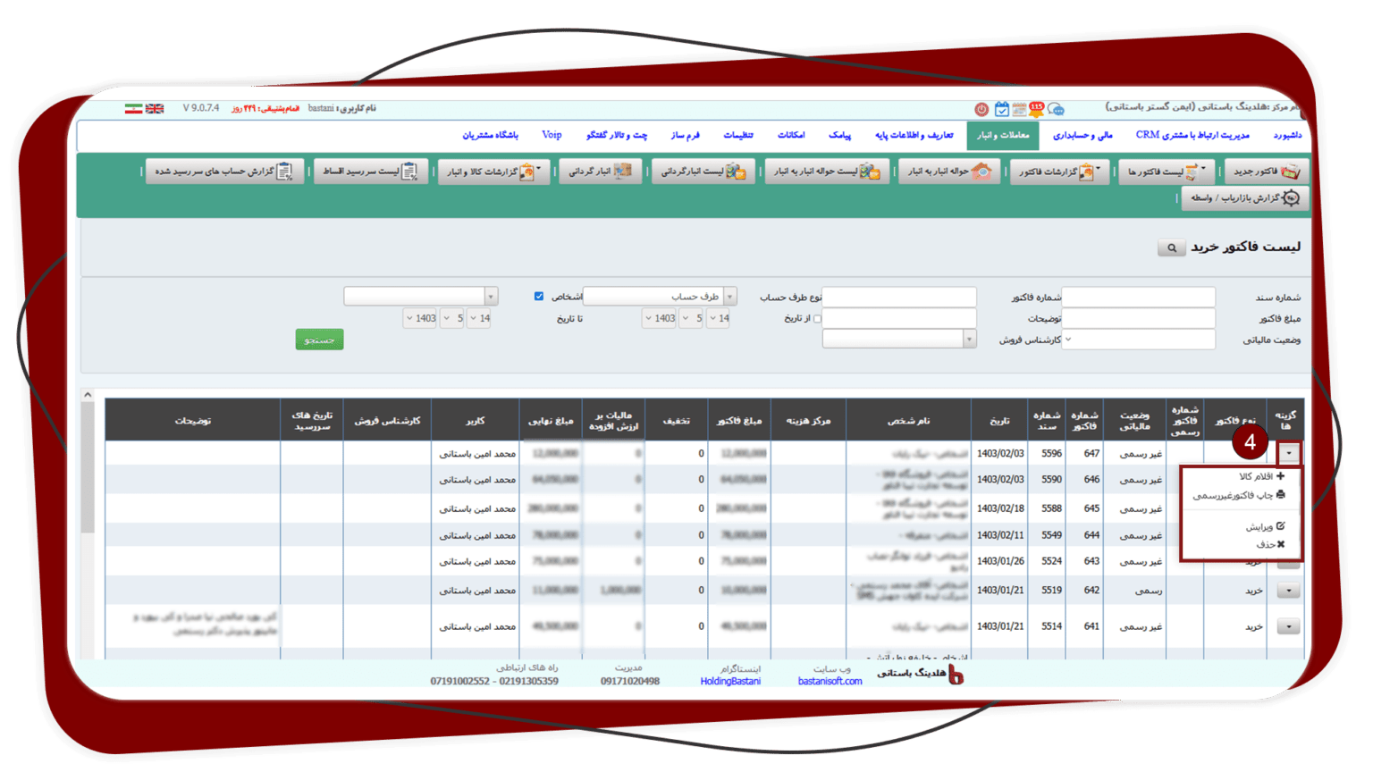Open the داشبورد menu tab
This screenshot has height=772, width=1373.
pos(1287,136)
